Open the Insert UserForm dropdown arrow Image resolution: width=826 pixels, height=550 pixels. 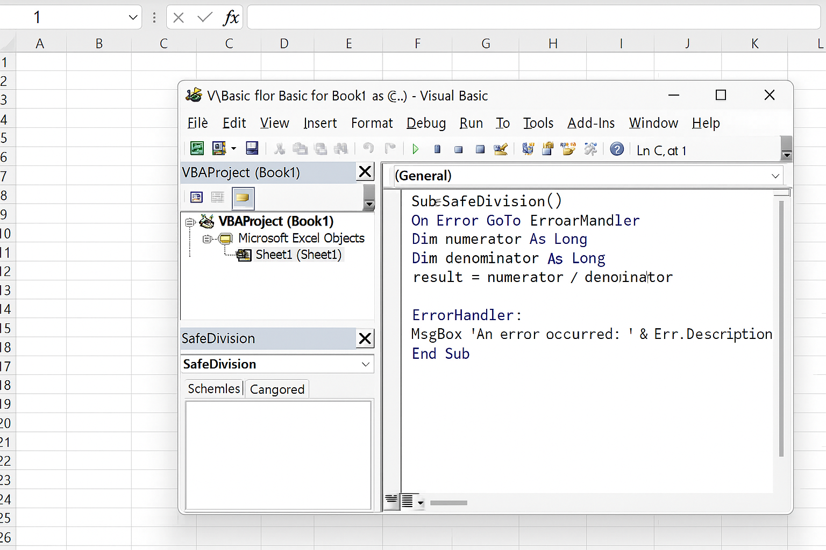[234, 149]
